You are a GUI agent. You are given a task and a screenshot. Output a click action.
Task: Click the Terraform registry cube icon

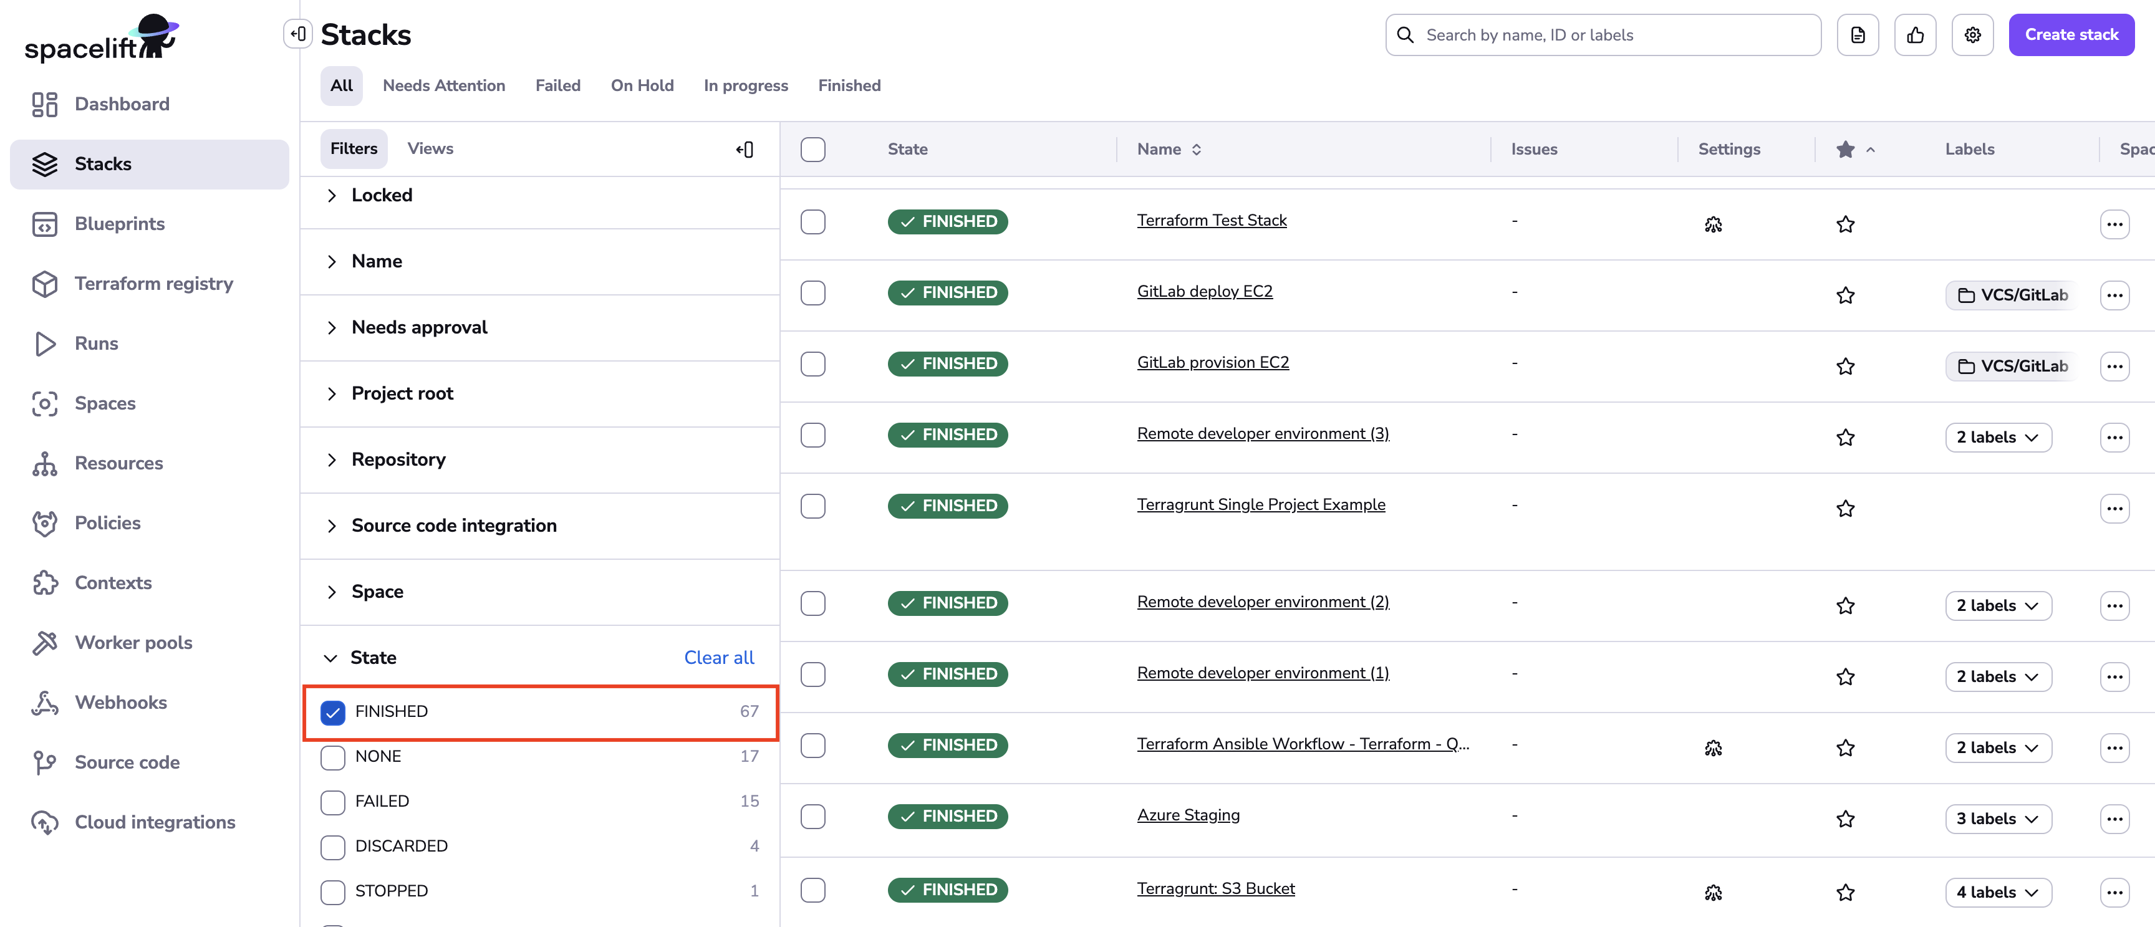(44, 284)
